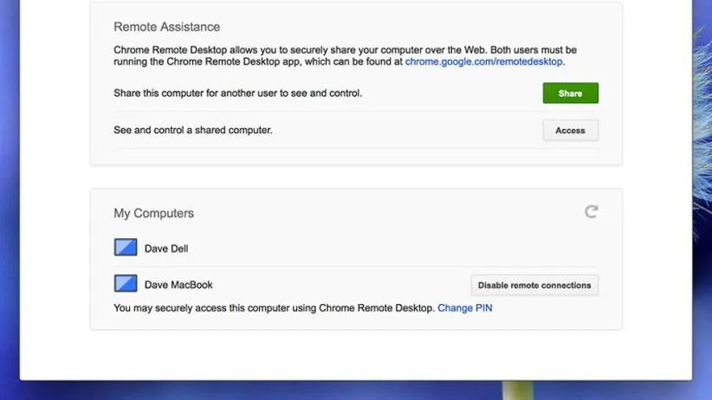Click the My Computers heading

tap(153, 213)
